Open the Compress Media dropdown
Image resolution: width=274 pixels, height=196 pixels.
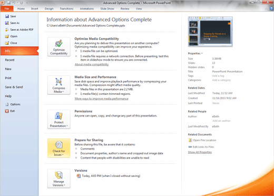click(59, 85)
